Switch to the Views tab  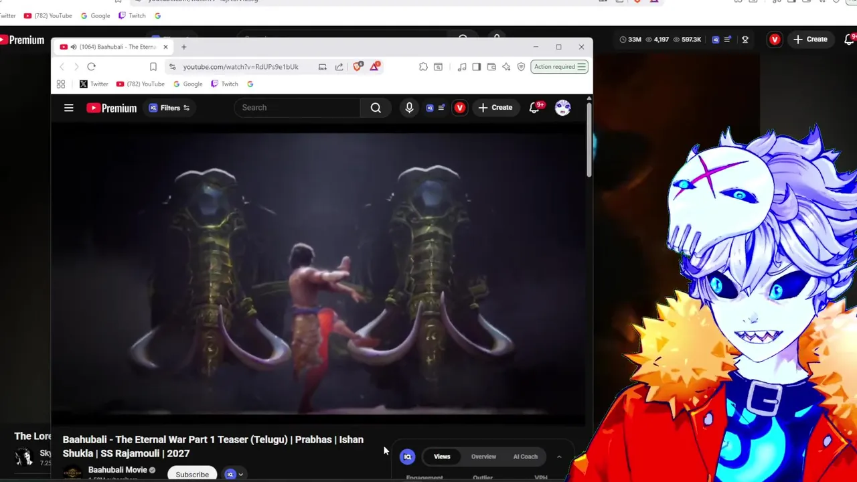(x=442, y=457)
